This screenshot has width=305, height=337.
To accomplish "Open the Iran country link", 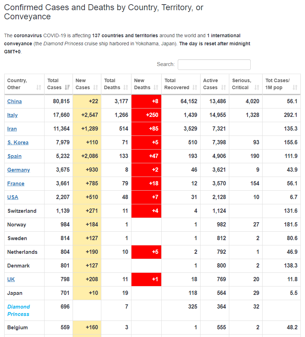I will (12, 129).
